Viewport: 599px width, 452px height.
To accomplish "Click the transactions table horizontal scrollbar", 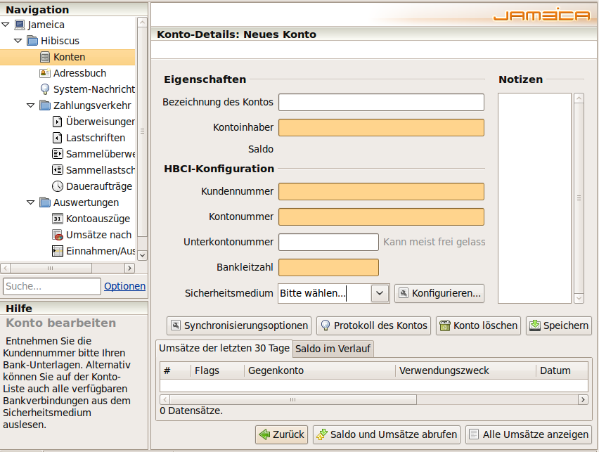I will [x=293, y=400].
